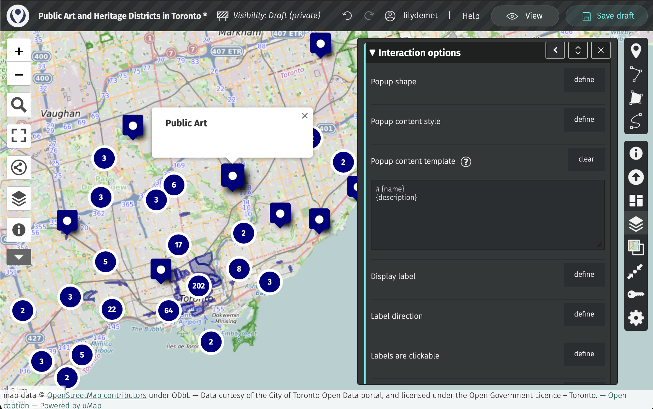Select the draw polygon tool
The height and width of the screenshot is (409, 653).
click(x=636, y=98)
